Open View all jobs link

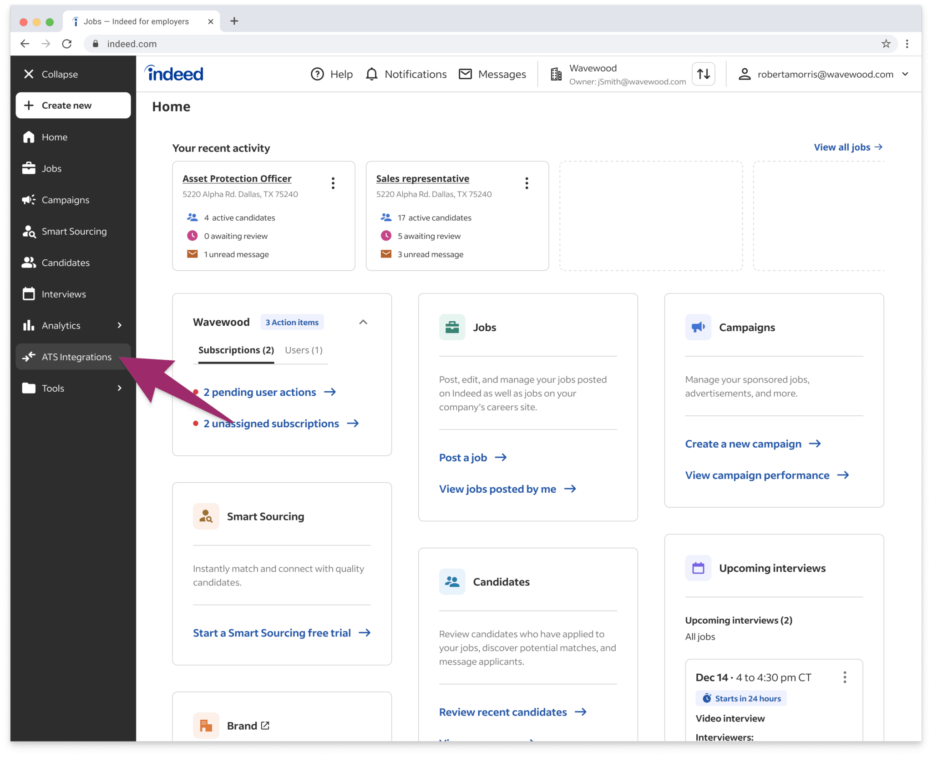click(848, 147)
